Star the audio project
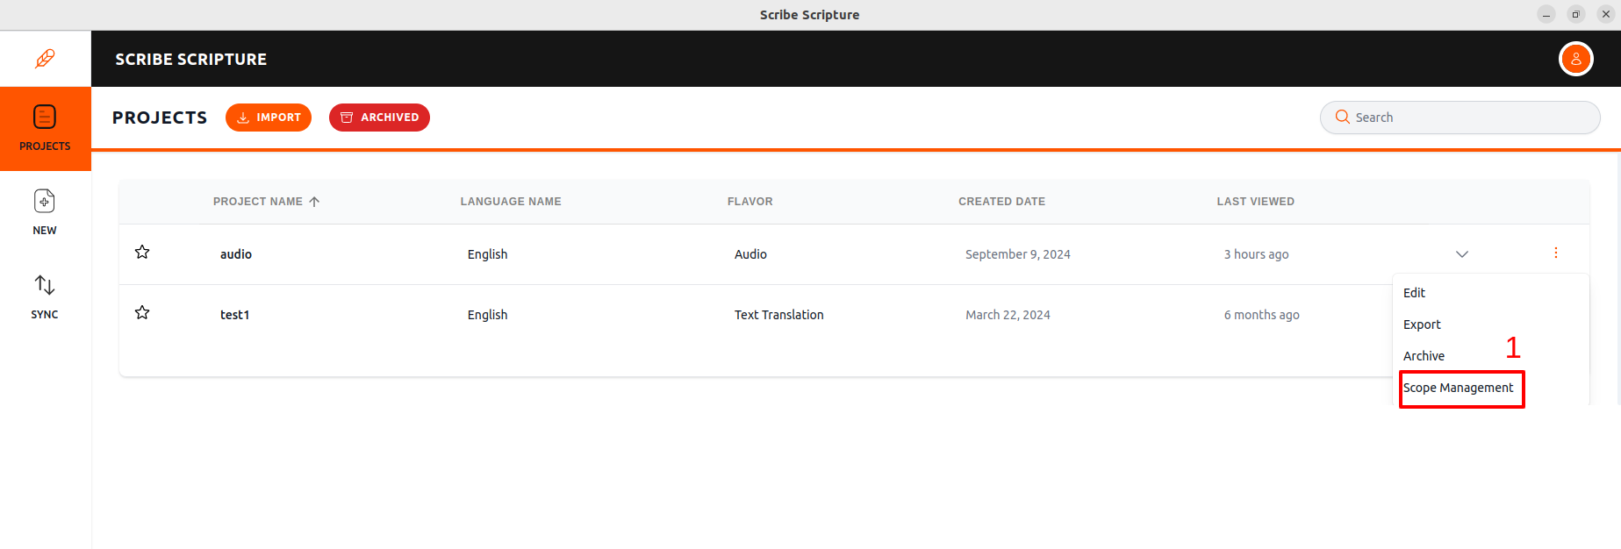This screenshot has width=1621, height=549. pyautogui.click(x=142, y=253)
